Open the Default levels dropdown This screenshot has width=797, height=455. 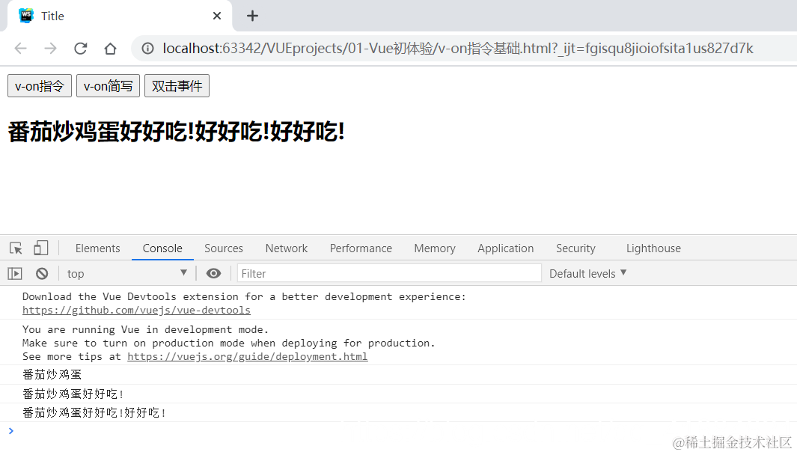[587, 273]
